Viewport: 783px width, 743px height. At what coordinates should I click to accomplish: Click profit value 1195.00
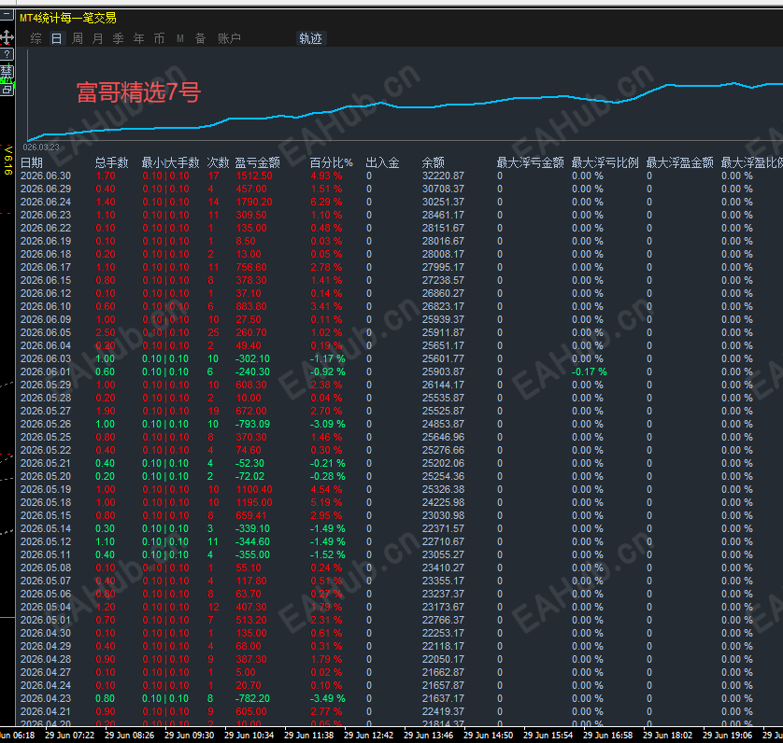(254, 502)
